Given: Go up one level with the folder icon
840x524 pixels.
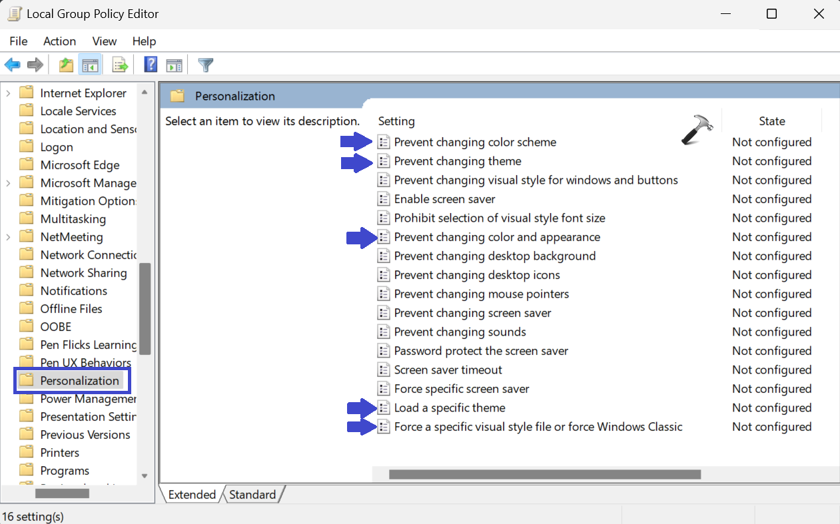Looking at the screenshot, I should pos(66,65).
